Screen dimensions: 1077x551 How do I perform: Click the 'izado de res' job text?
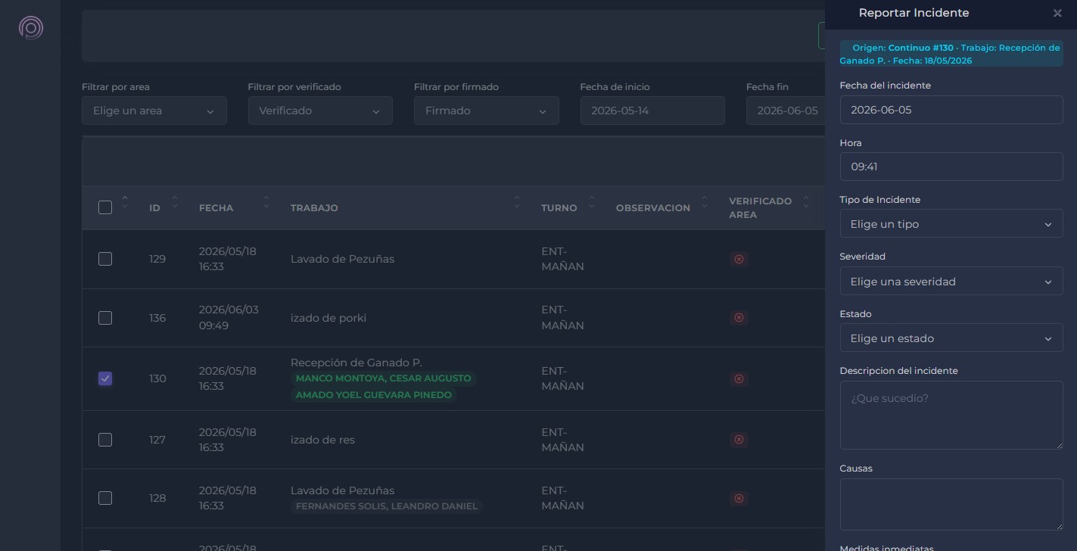tap(322, 440)
